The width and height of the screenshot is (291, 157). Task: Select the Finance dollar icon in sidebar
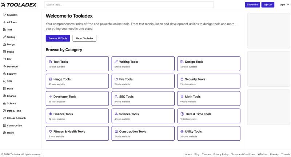(4, 96)
